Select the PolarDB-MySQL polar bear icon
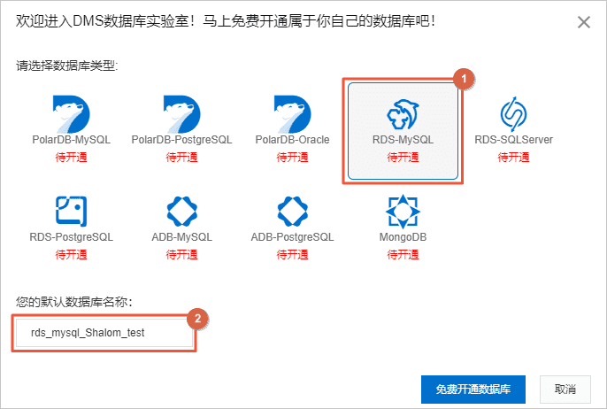Screen dimensions: 607x409 pos(71,114)
